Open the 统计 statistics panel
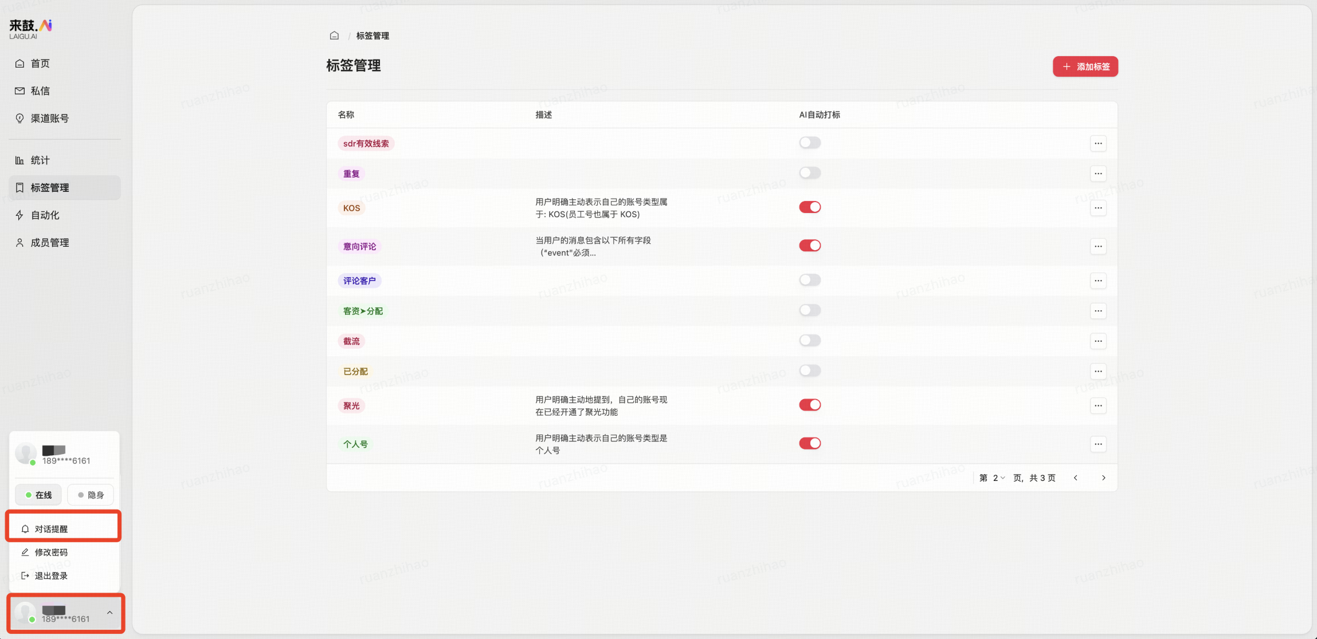This screenshot has height=639, width=1317. 40,160
